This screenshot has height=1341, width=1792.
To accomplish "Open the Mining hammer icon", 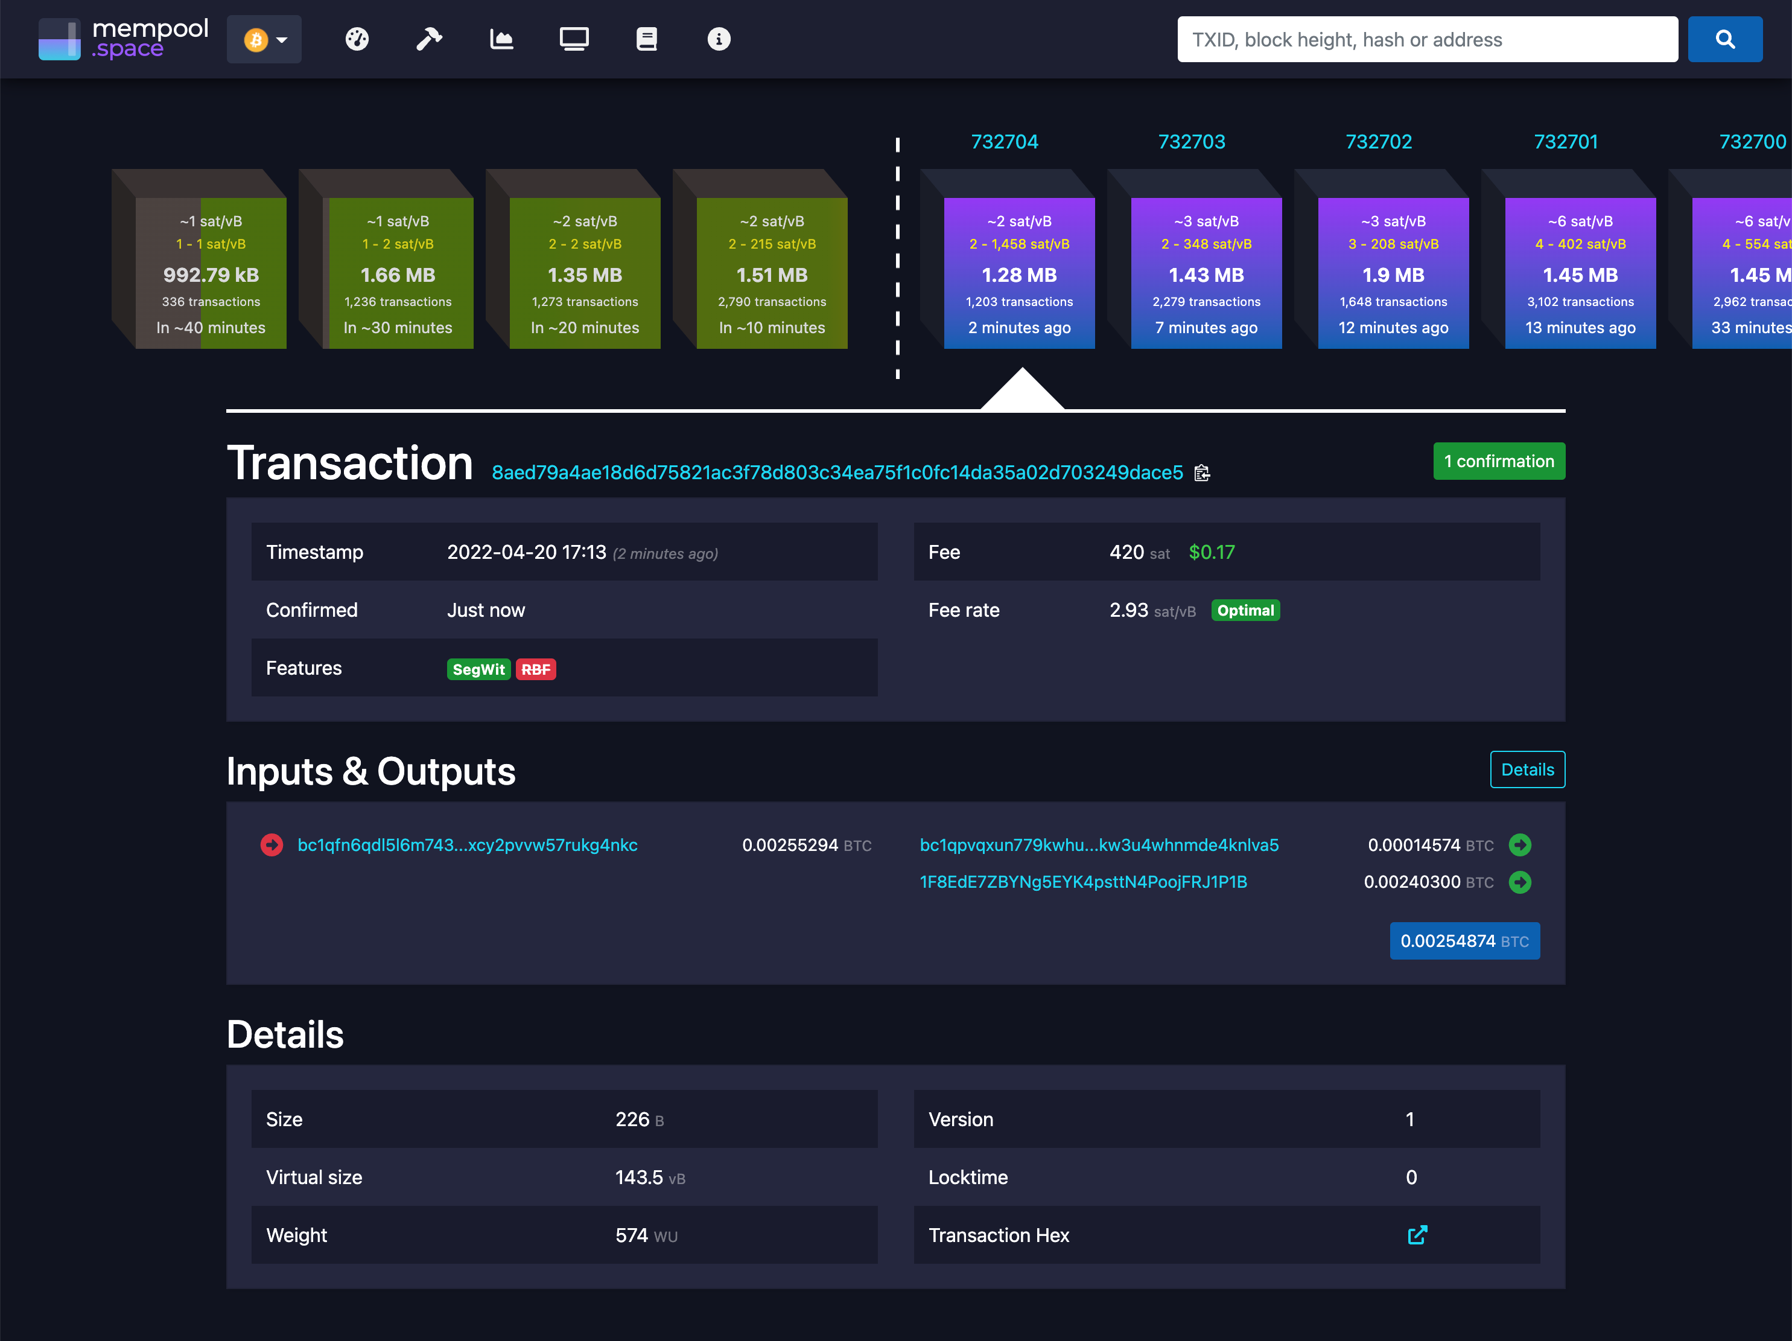I will tap(430, 39).
